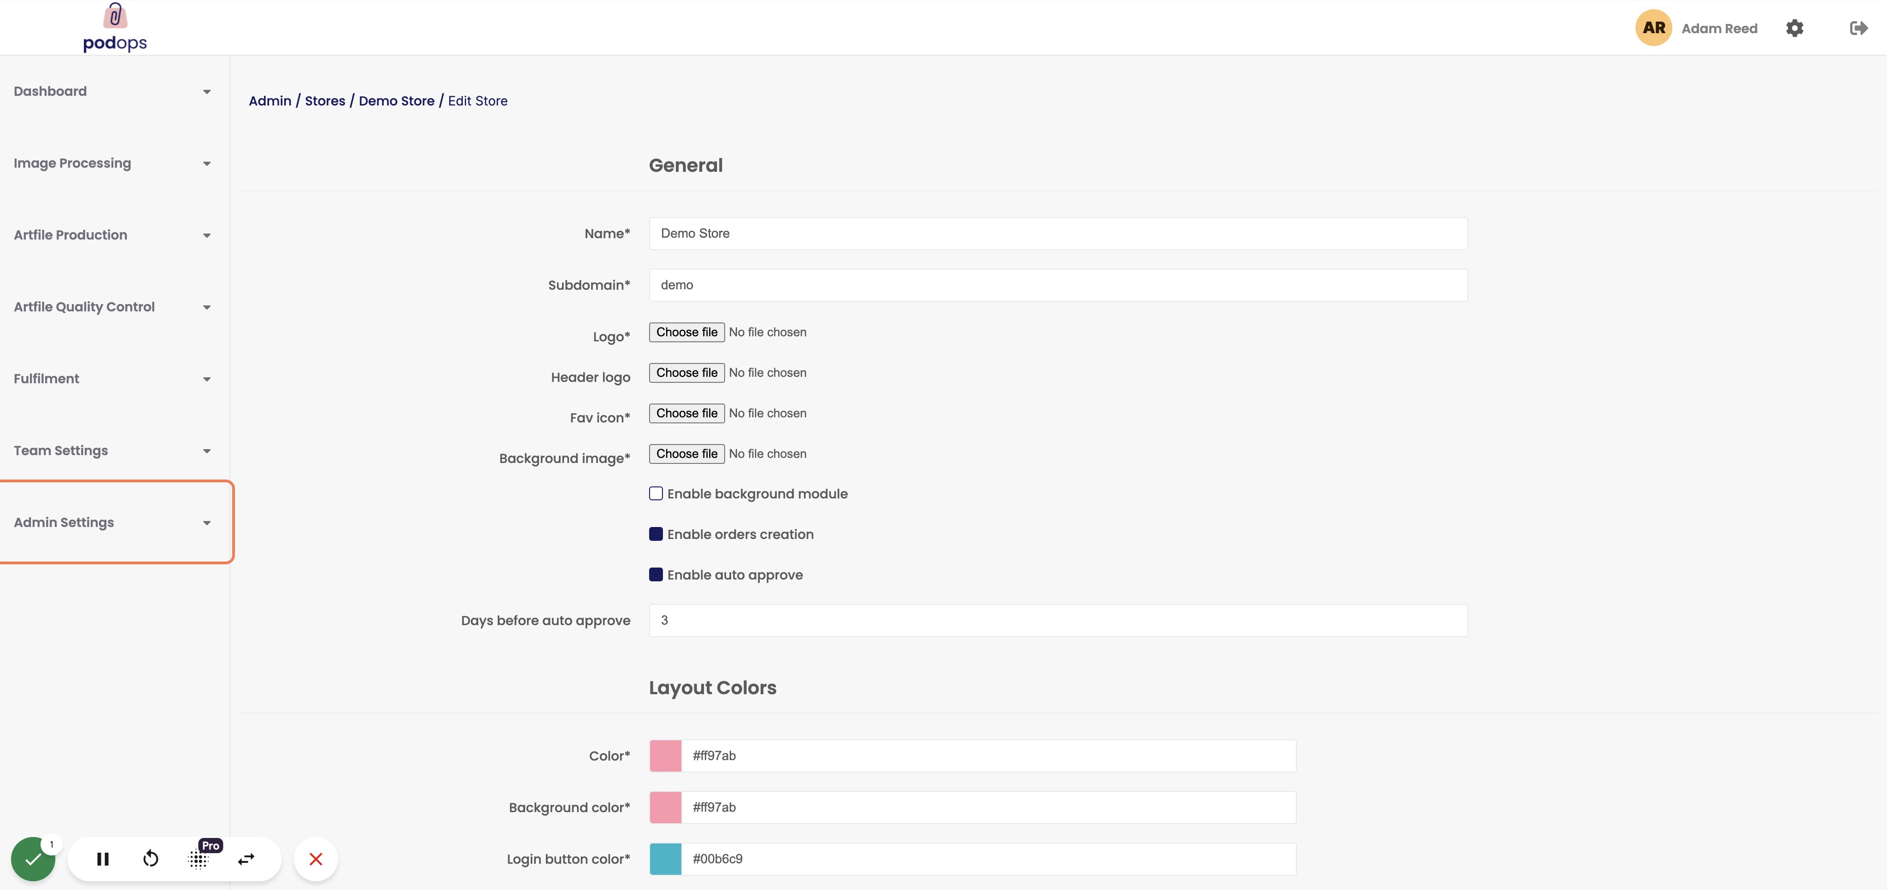The image size is (1887, 890).
Task: Choose file for Fav icon
Action: pos(686,413)
